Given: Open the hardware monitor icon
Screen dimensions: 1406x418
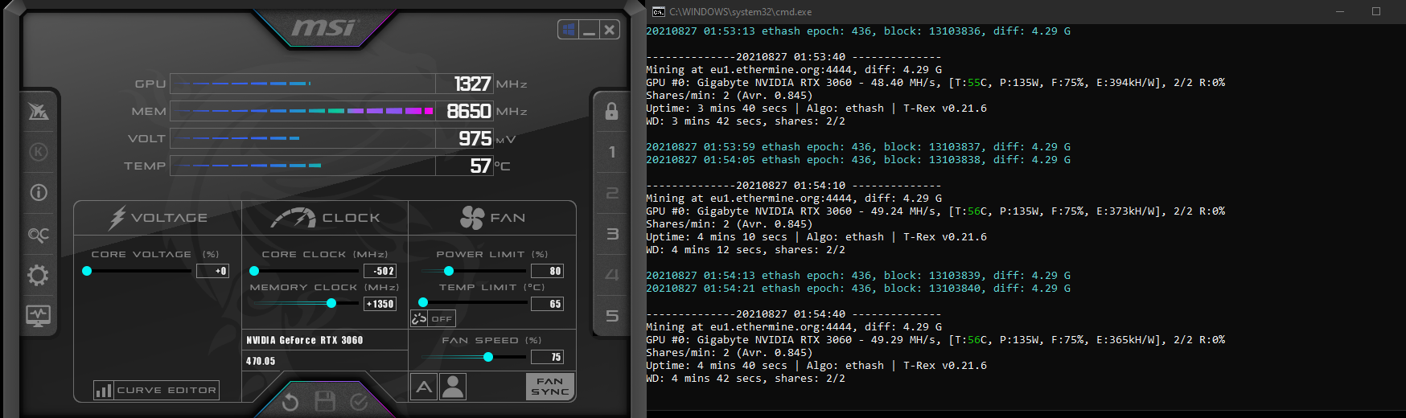Looking at the screenshot, I should 39,316.
